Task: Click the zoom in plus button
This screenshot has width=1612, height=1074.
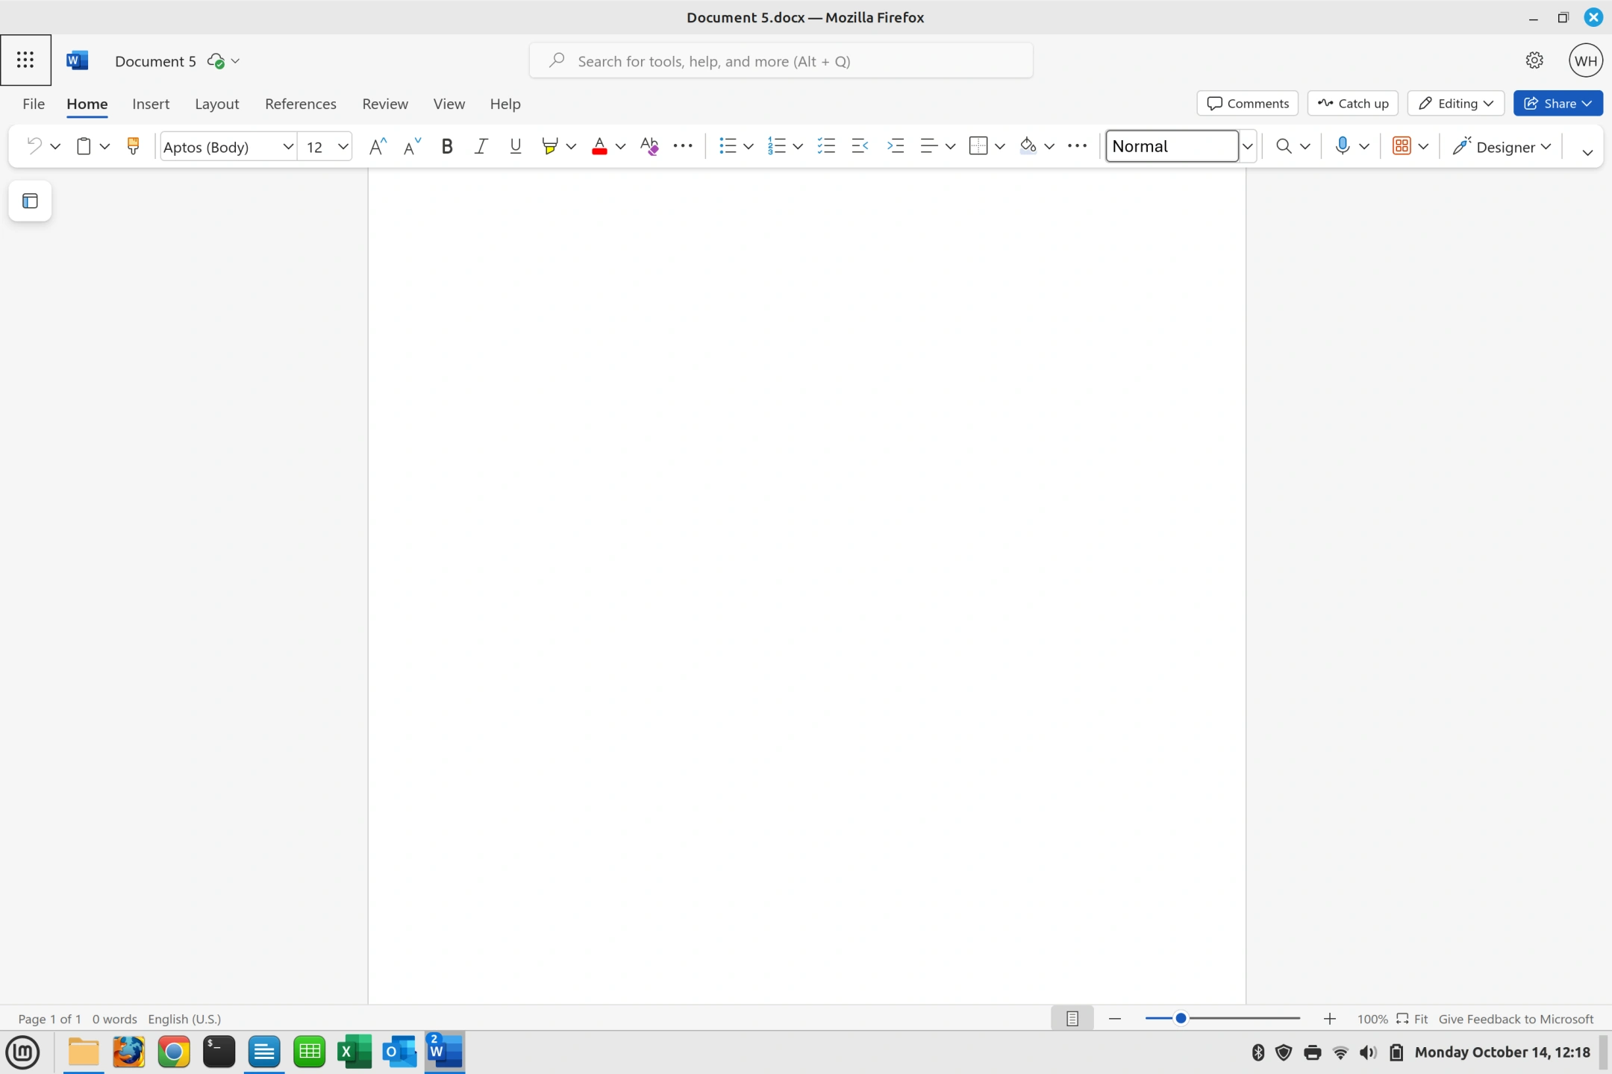Action: tap(1330, 1019)
